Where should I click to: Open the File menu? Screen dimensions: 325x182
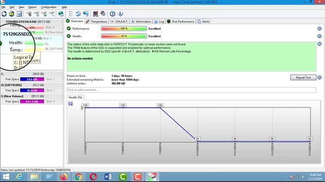point(4,7)
